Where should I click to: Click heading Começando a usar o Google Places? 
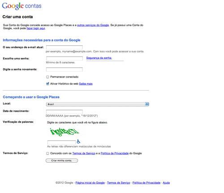(31, 97)
